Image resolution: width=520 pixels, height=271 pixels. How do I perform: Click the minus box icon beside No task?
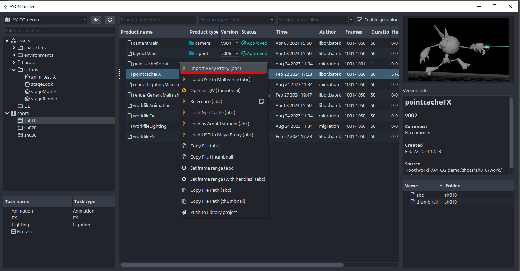point(13,232)
